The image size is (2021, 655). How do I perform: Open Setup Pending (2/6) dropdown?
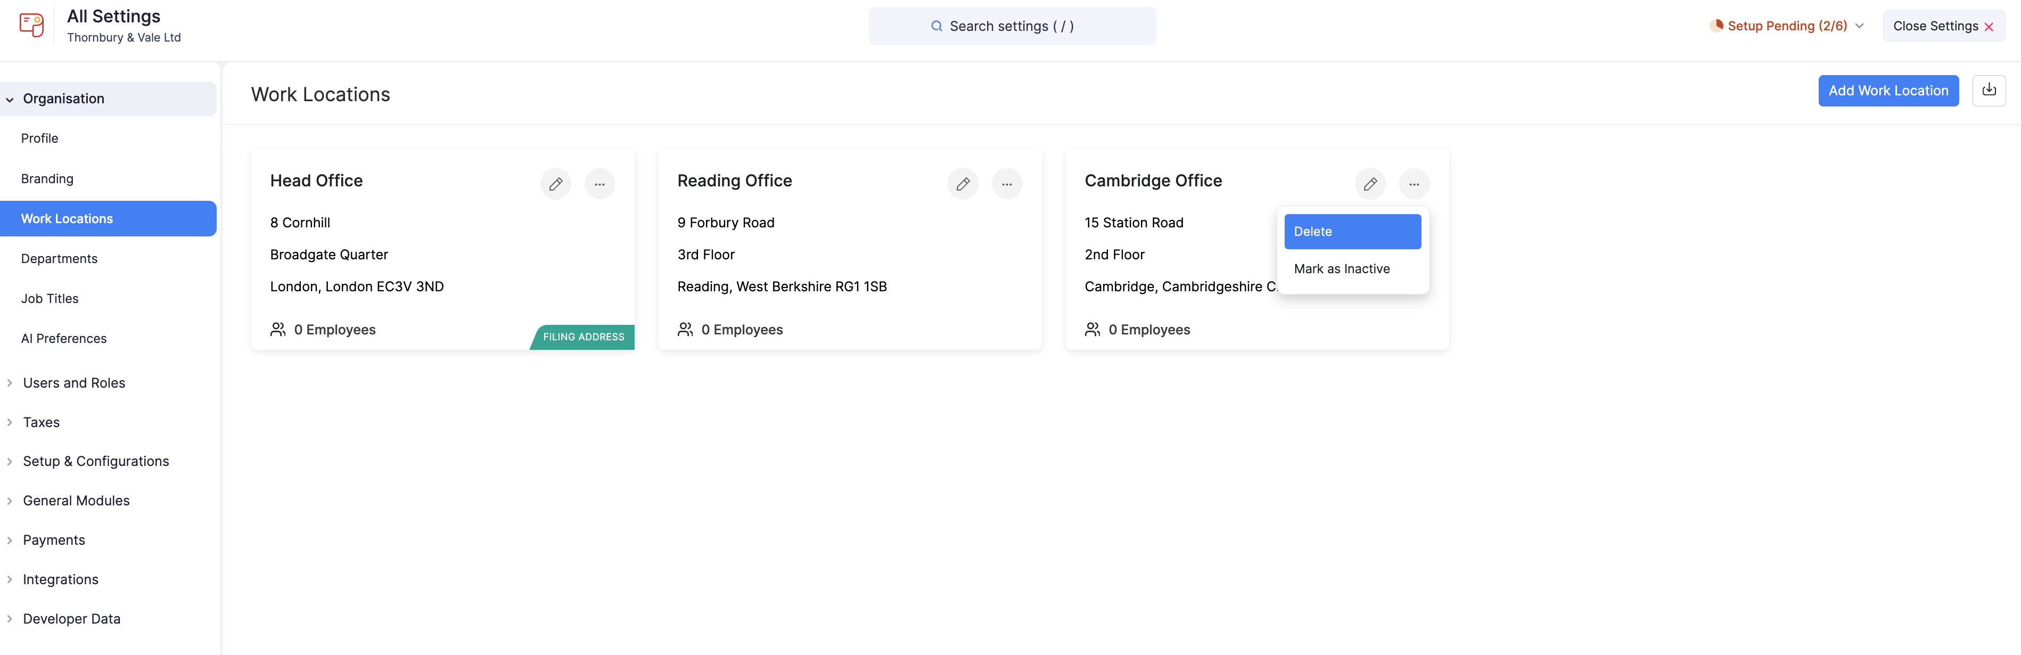[1786, 26]
